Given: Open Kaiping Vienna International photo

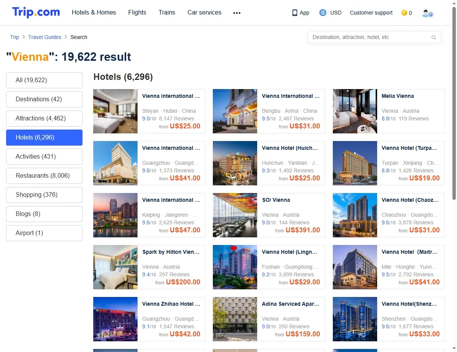Looking at the screenshot, I should pyautogui.click(x=115, y=215).
